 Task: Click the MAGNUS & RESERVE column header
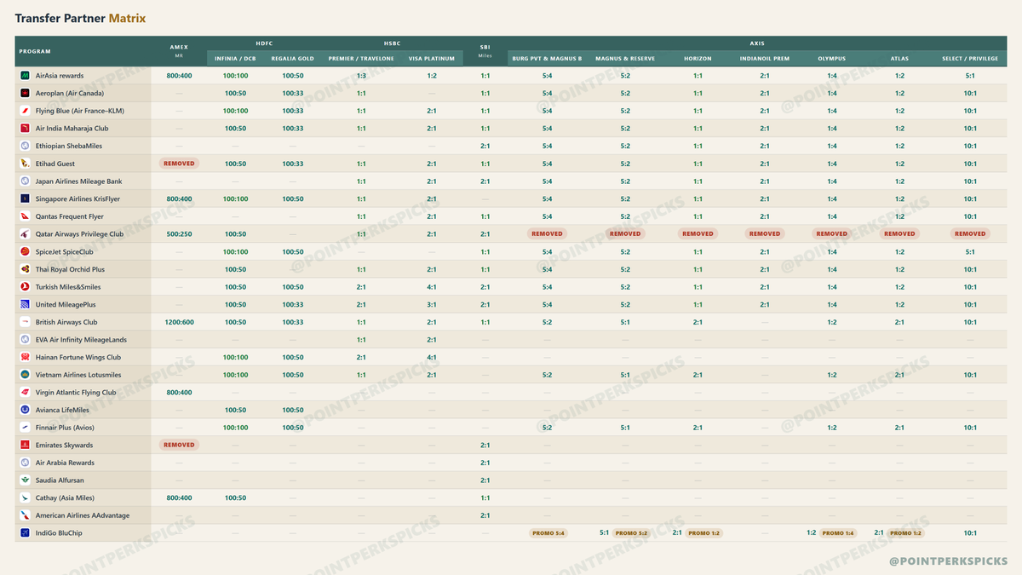[x=625, y=59]
